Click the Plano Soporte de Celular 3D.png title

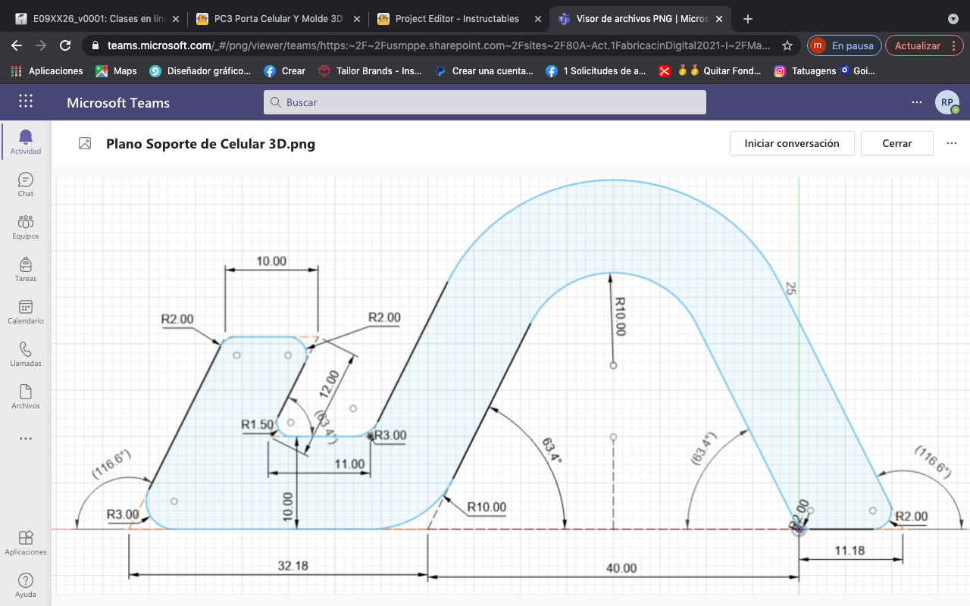click(x=211, y=143)
